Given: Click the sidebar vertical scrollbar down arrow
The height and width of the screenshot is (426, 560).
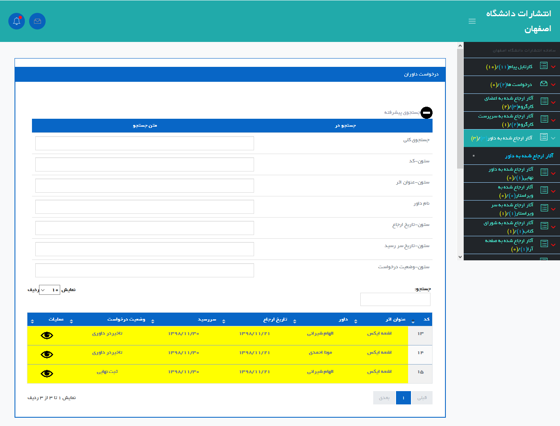Looking at the screenshot, I should 460,257.
